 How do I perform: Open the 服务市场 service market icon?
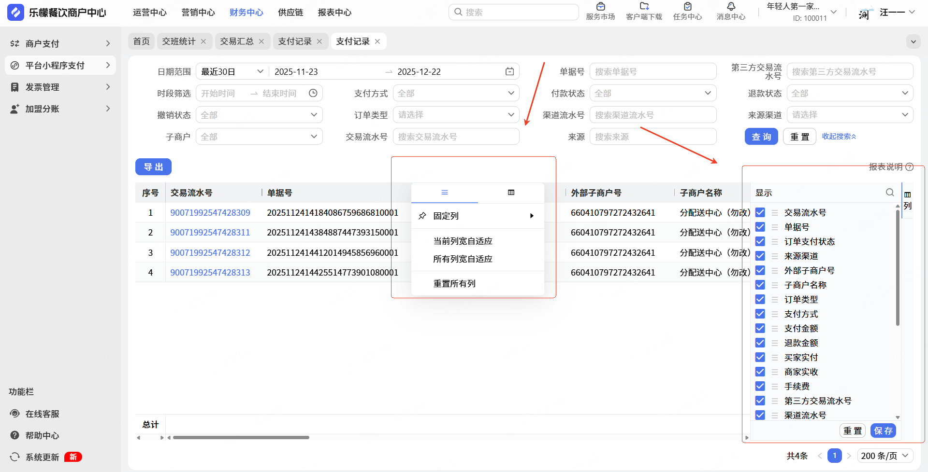(600, 6)
